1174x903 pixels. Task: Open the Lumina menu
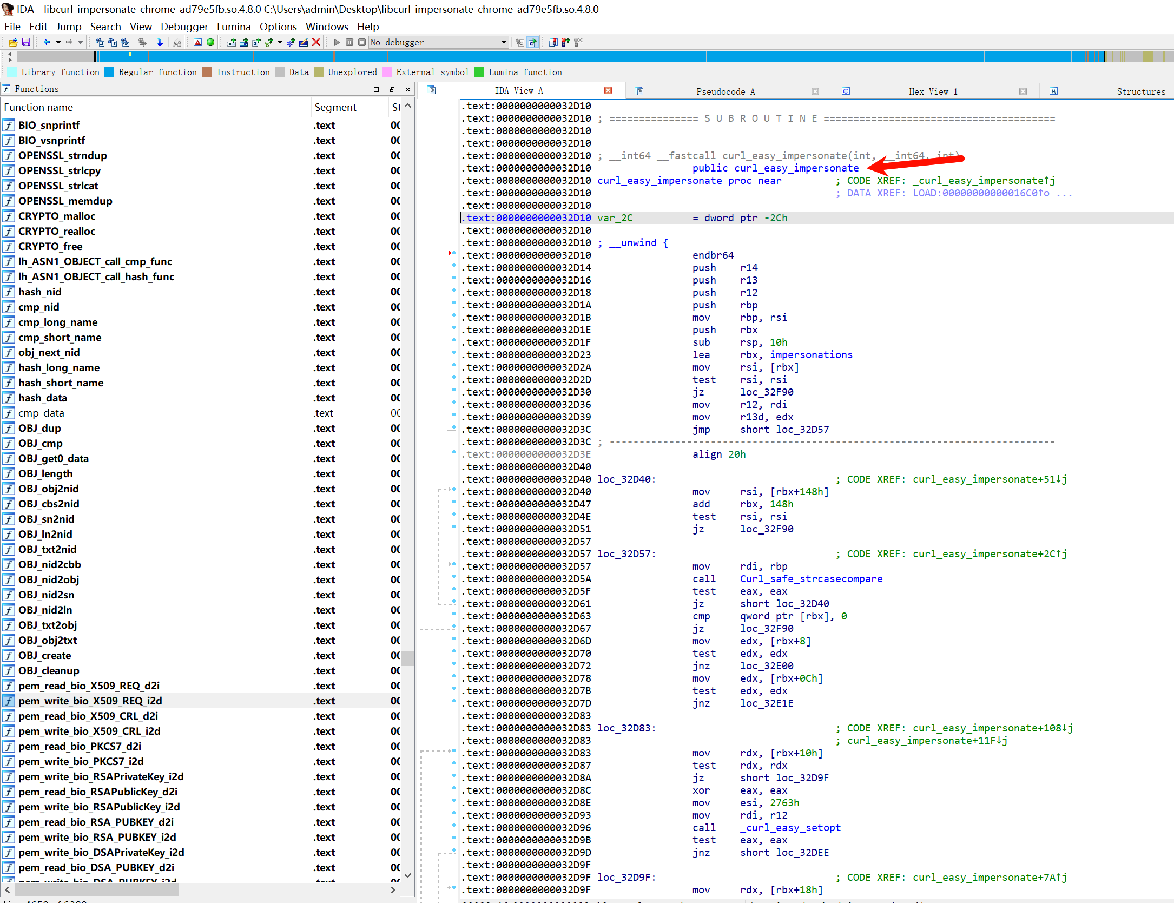[x=233, y=27]
